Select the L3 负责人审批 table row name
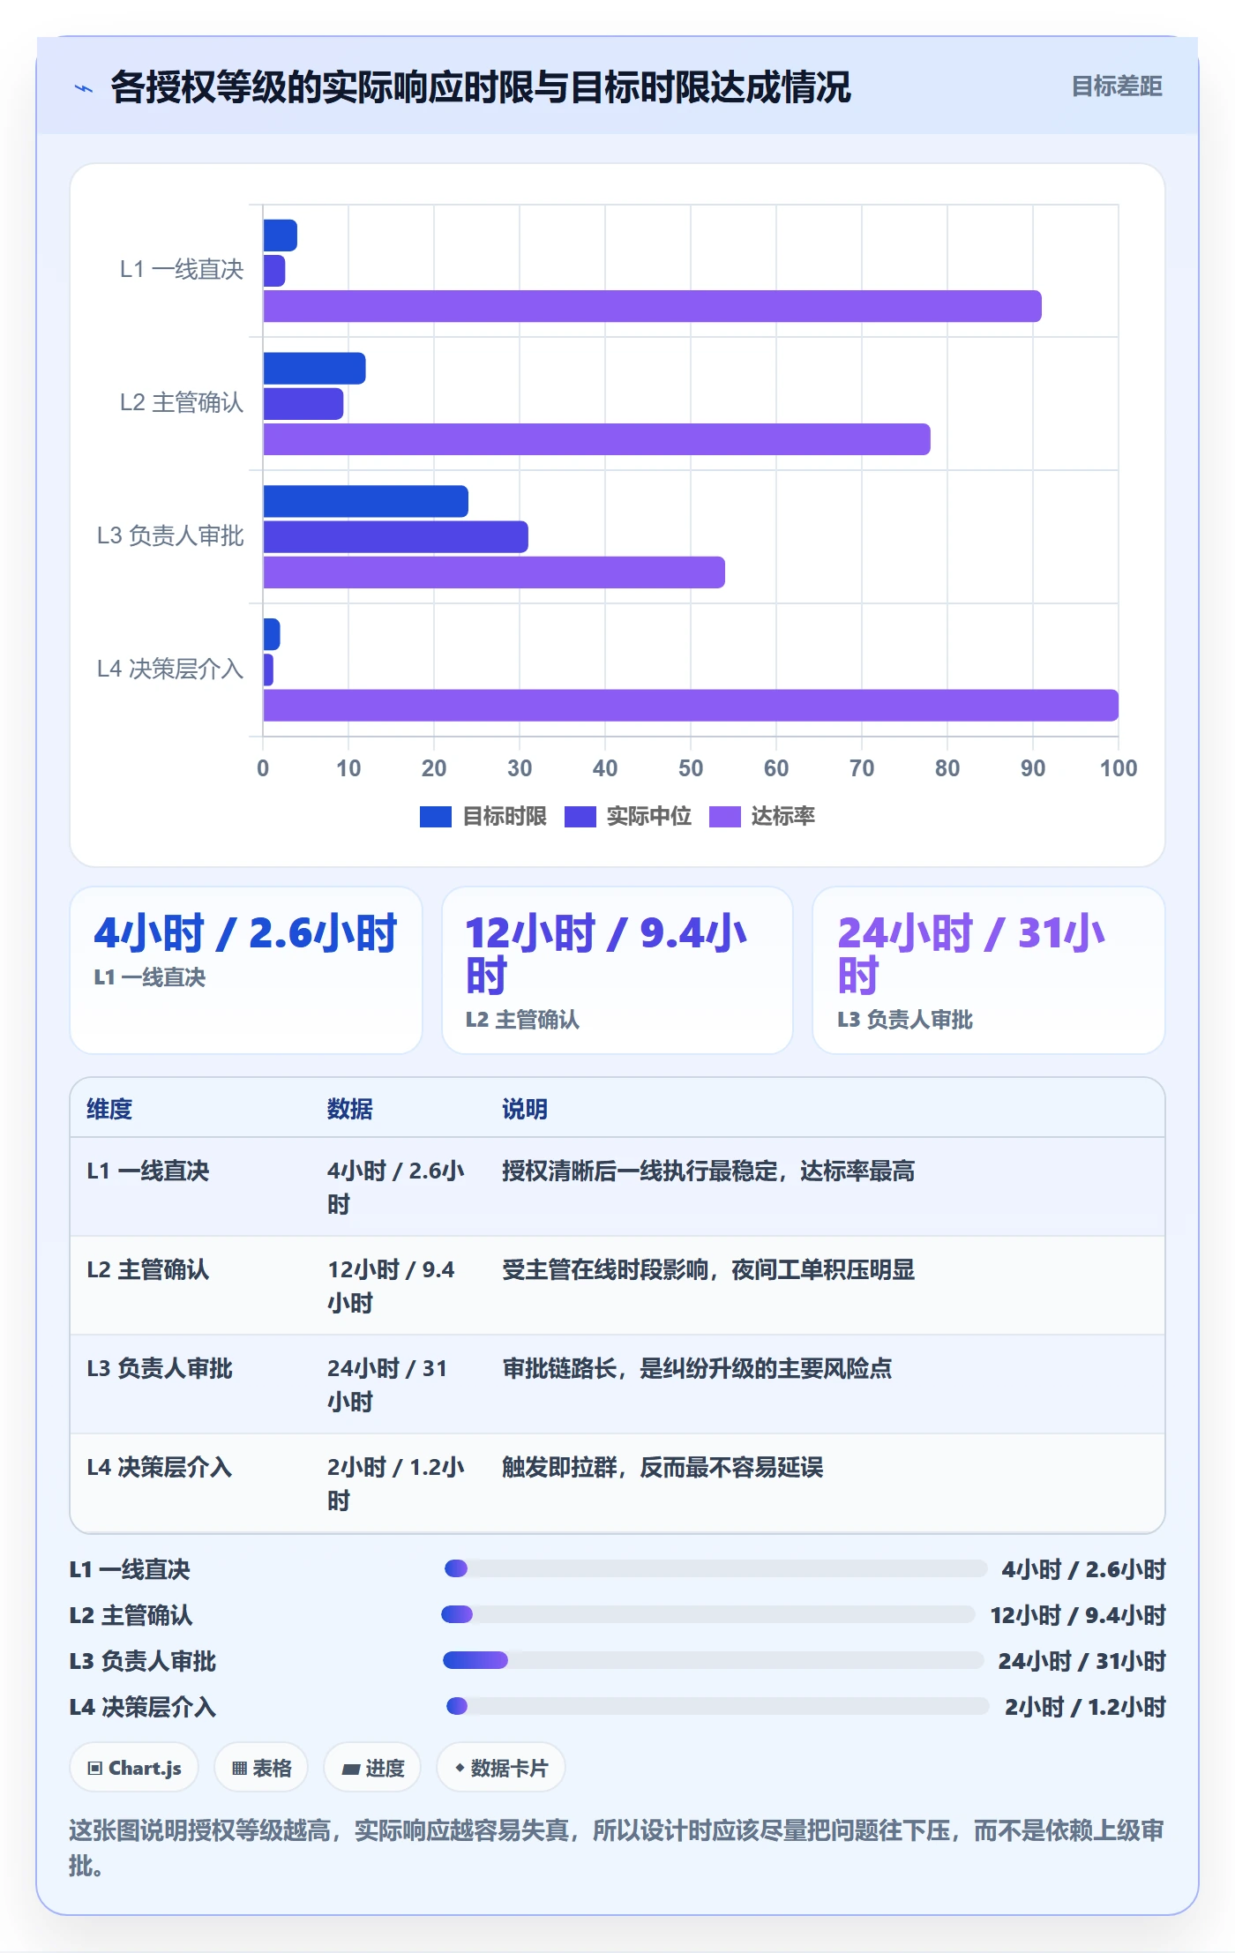The width and height of the screenshot is (1235, 1953). point(160,1368)
